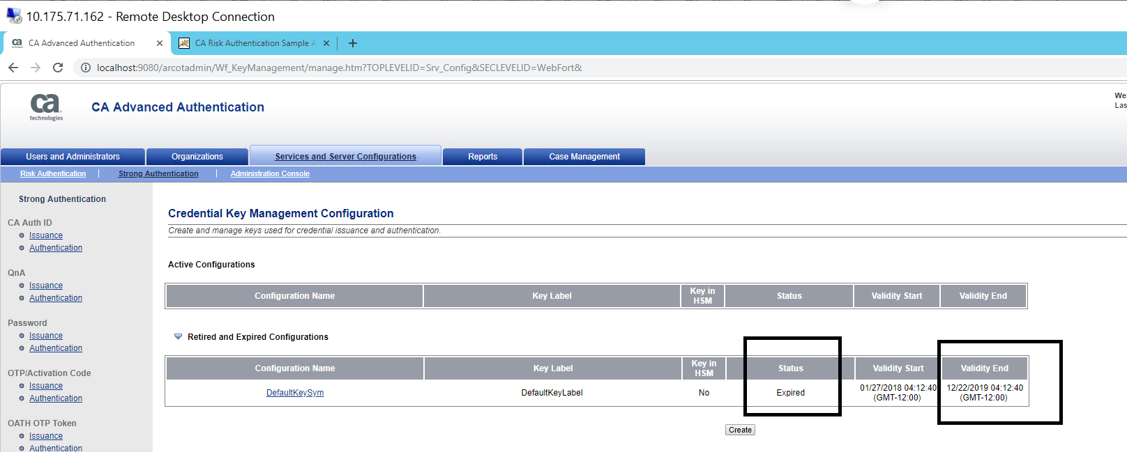
Task: Click the Create button
Action: [x=740, y=430]
